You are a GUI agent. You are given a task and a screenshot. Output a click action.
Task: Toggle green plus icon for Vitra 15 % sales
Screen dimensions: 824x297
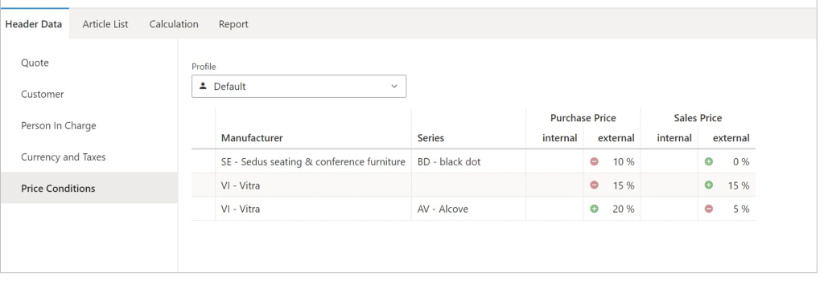pyautogui.click(x=709, y=185)
